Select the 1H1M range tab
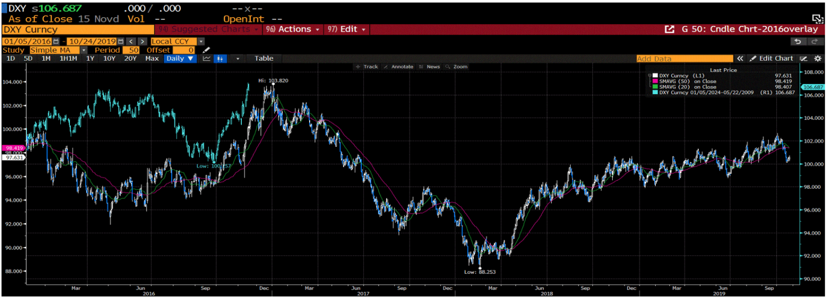 [x=68, y=59]
